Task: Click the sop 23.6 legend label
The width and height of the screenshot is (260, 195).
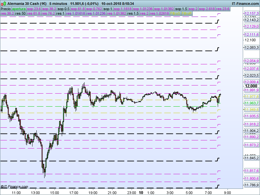Action: [34, 9]
